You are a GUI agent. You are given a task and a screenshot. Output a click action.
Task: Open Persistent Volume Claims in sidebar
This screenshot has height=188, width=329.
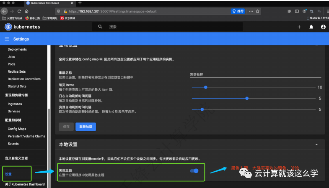coord(26,136)
